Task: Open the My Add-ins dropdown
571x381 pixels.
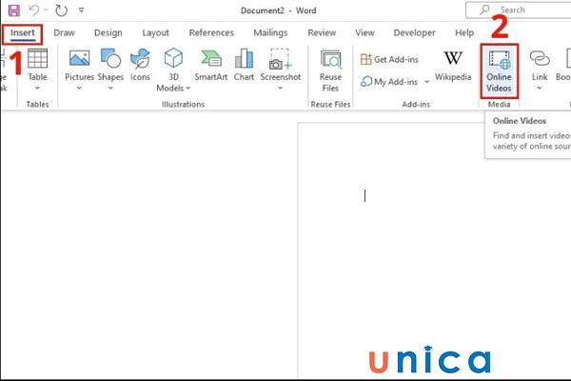Action: click(417, 82)
